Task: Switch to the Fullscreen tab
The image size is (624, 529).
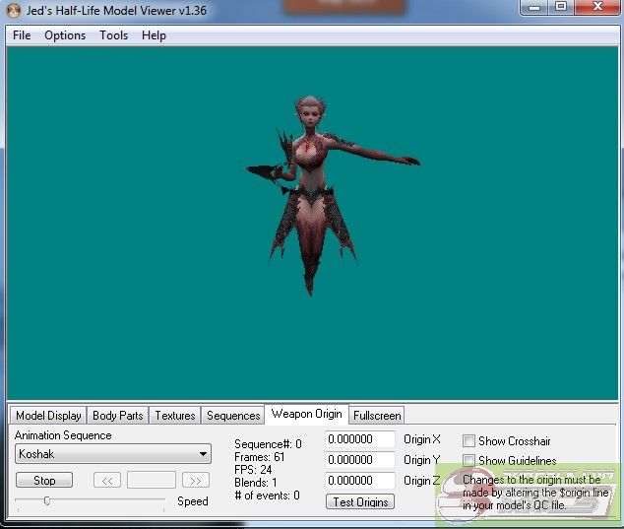Action: [x=376, y=416]
